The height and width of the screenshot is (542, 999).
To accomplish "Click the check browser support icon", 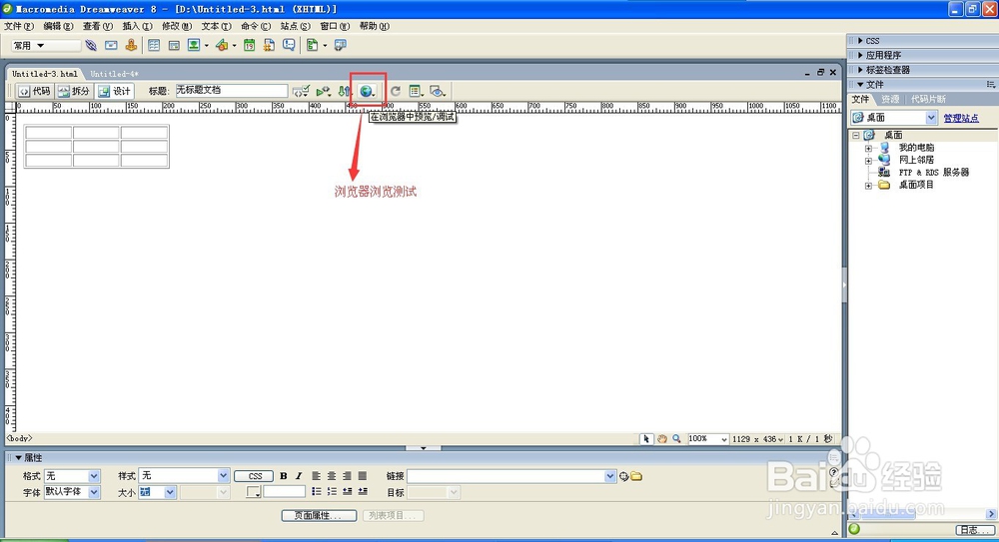I will coord(323,91).
